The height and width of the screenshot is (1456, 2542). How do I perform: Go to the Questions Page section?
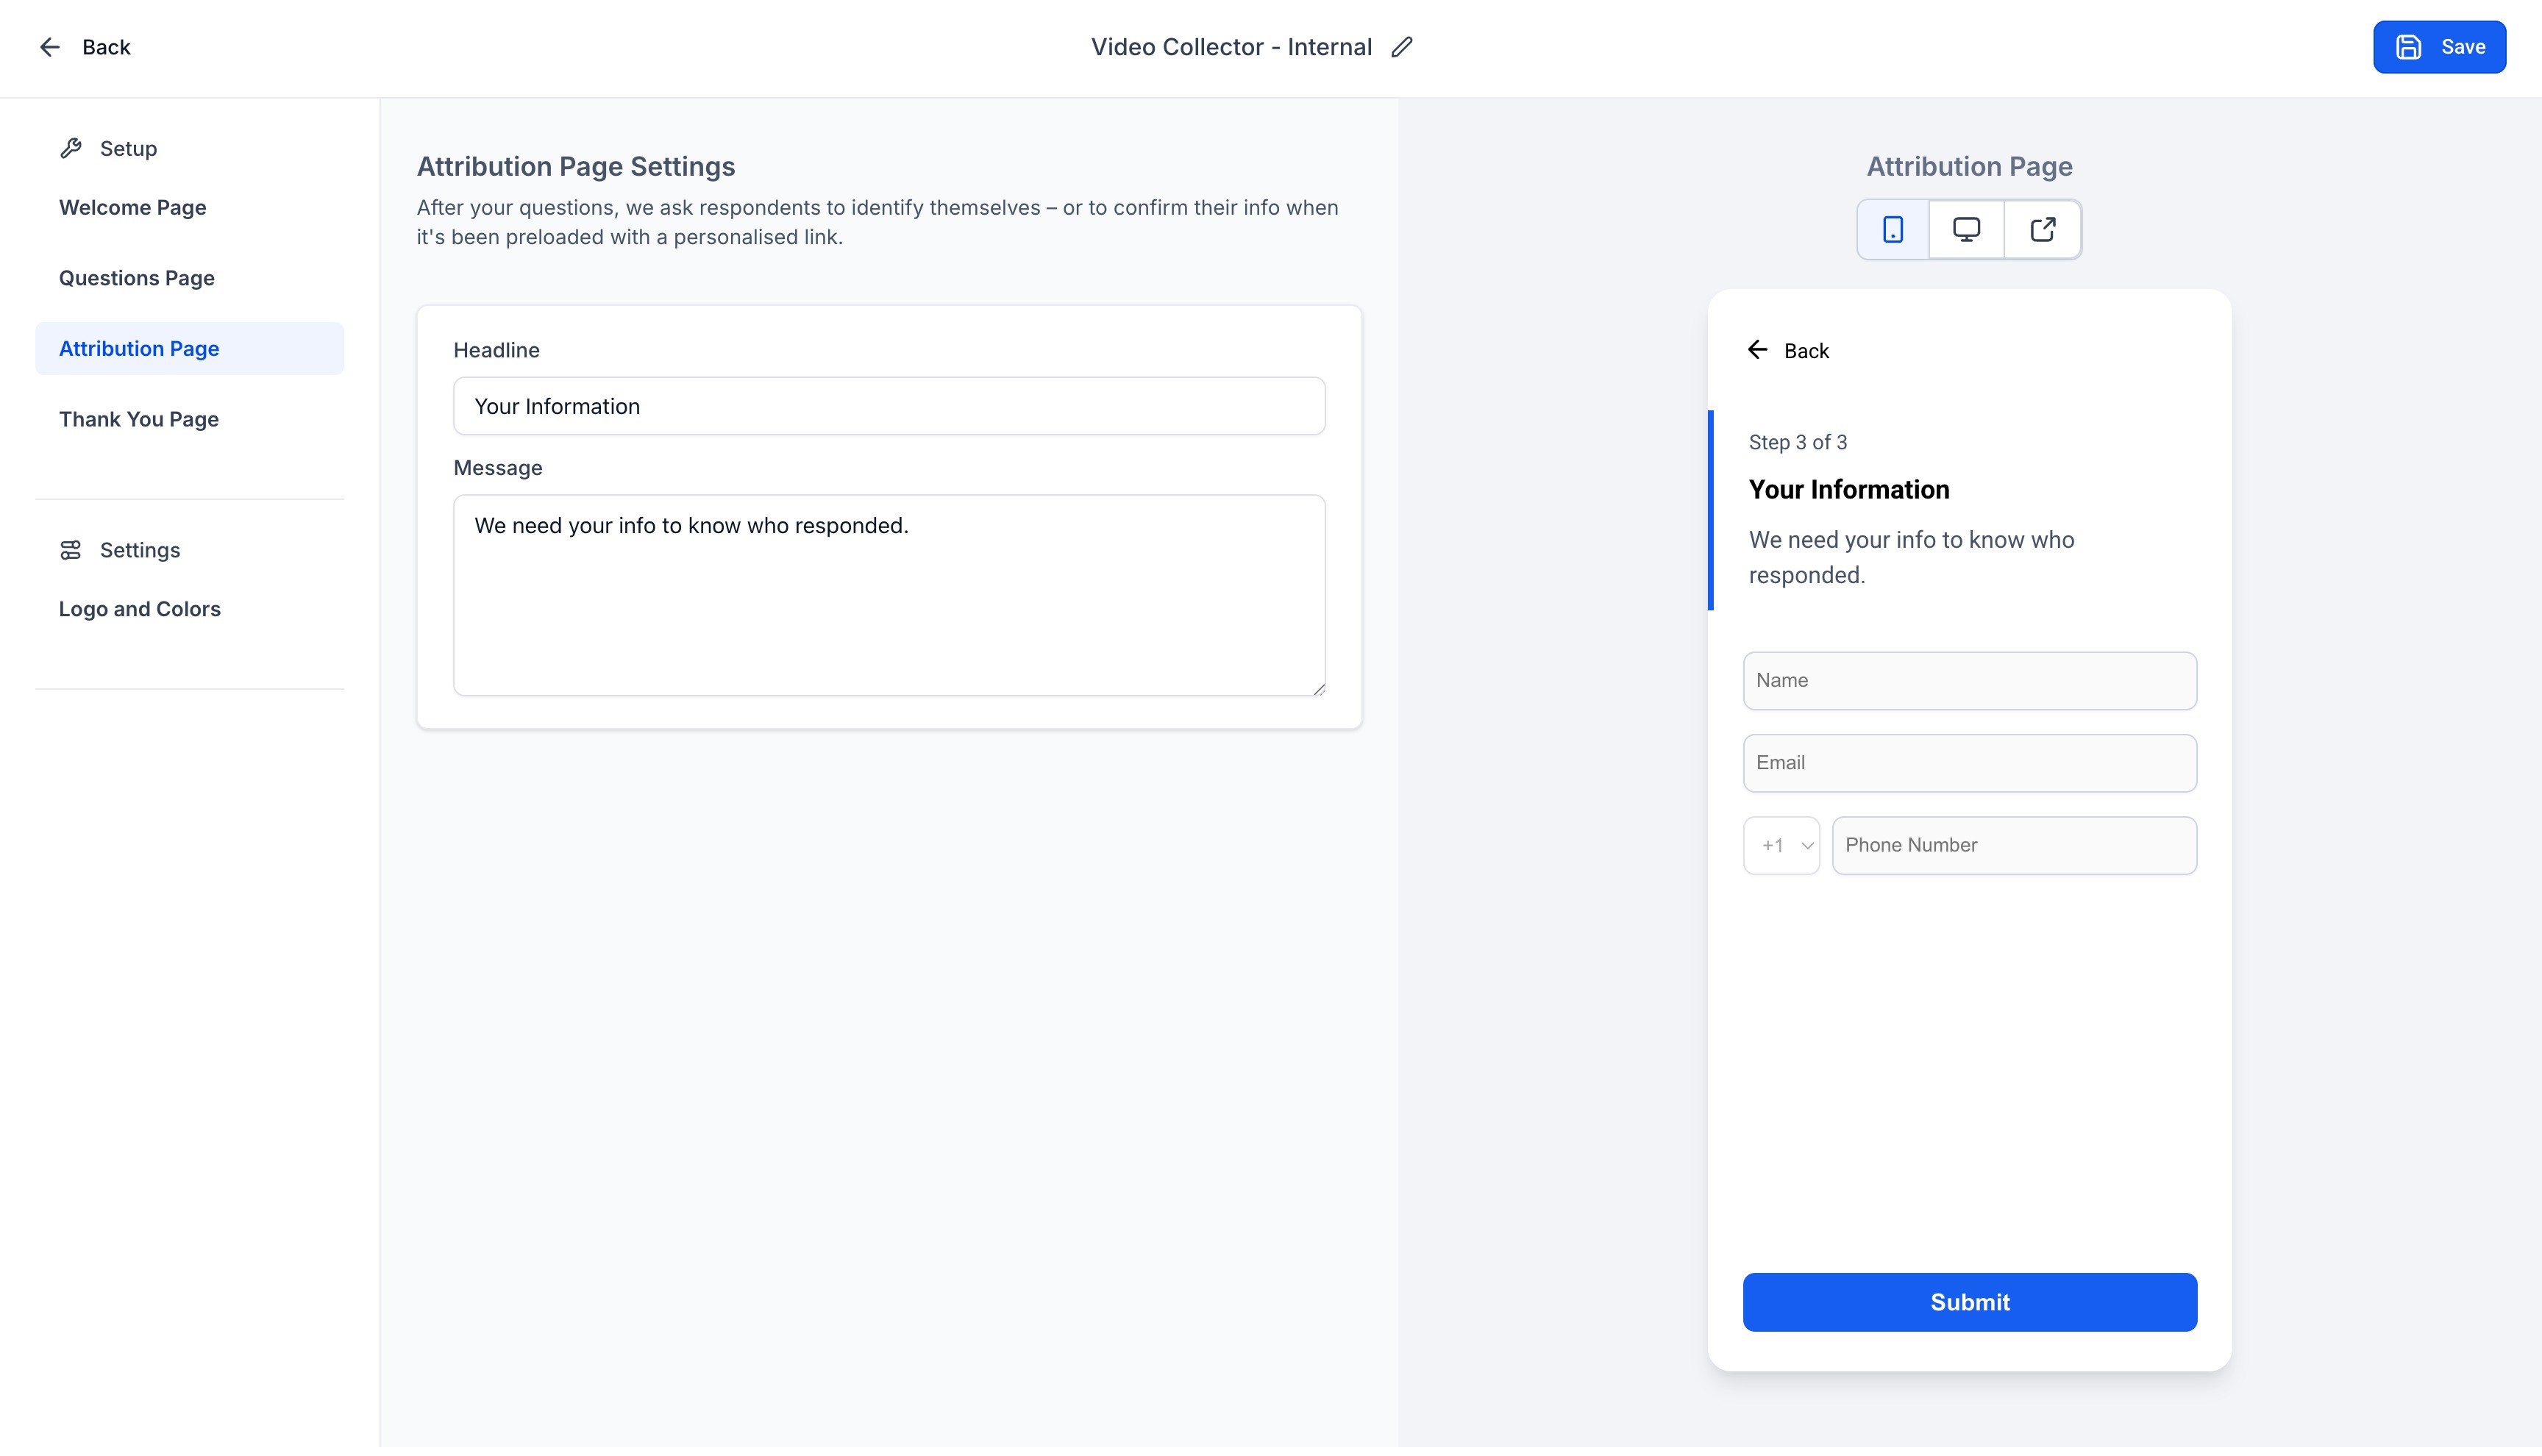pos(137,278)
